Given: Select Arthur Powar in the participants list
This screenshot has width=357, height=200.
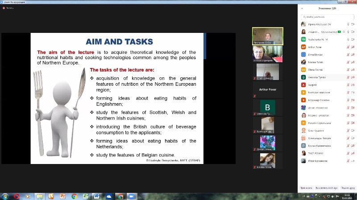Looking at the screenshot, I should click(328, 47).
